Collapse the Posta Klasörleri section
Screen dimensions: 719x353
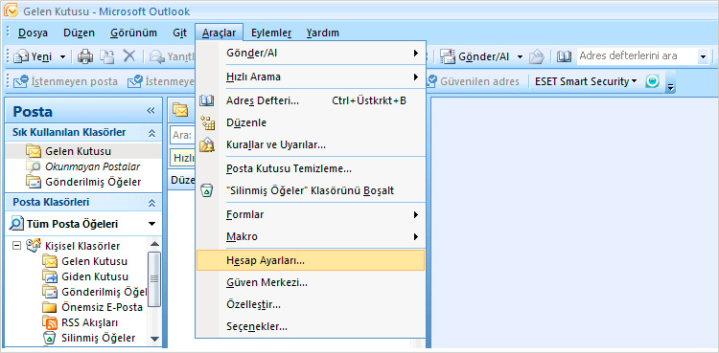[151, 203]
